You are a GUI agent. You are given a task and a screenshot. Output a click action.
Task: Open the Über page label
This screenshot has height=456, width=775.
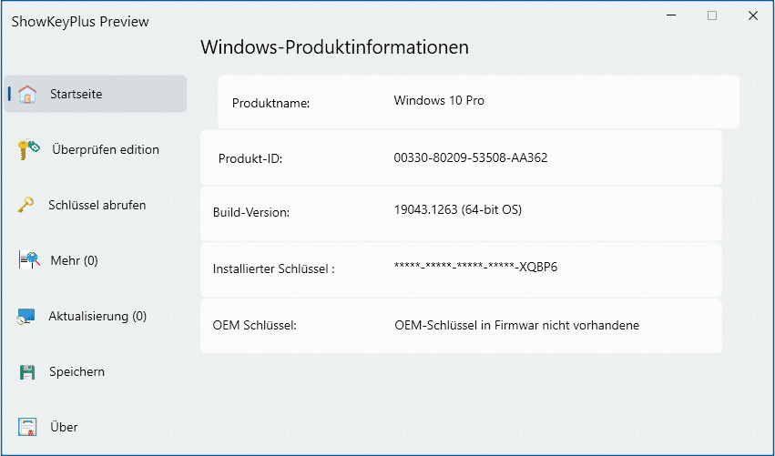click(64, 427)
